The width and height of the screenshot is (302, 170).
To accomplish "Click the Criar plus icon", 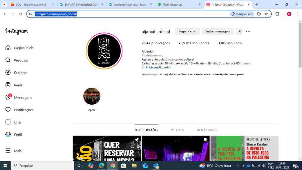I will (x=8, y=122).
